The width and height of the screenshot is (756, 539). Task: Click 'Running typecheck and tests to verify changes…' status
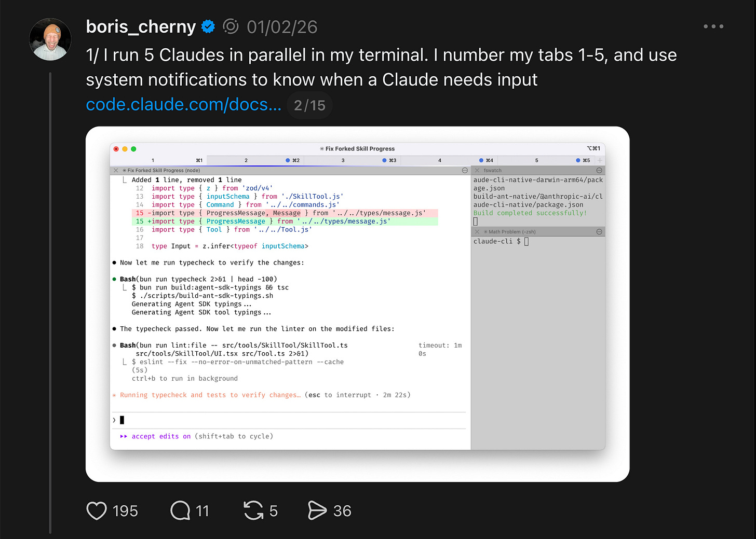(210, 395)
